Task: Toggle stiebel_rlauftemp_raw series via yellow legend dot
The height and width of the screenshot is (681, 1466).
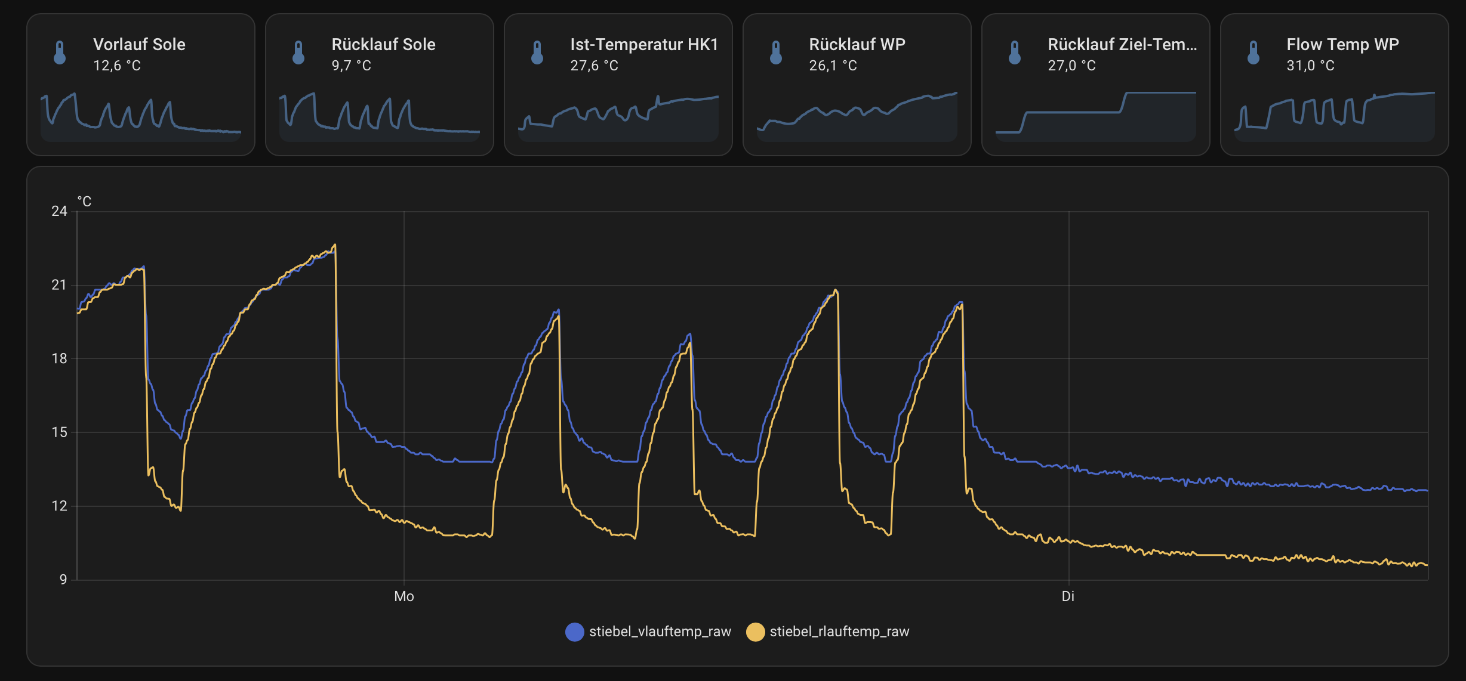Action: [x=755, y=632]
